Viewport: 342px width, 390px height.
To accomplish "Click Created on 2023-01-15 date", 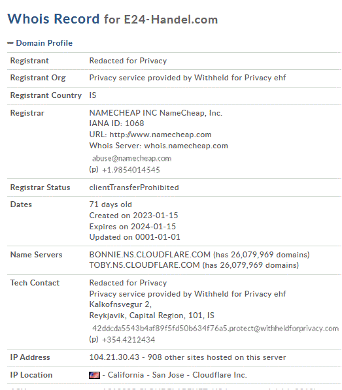I will pos(133,216).
